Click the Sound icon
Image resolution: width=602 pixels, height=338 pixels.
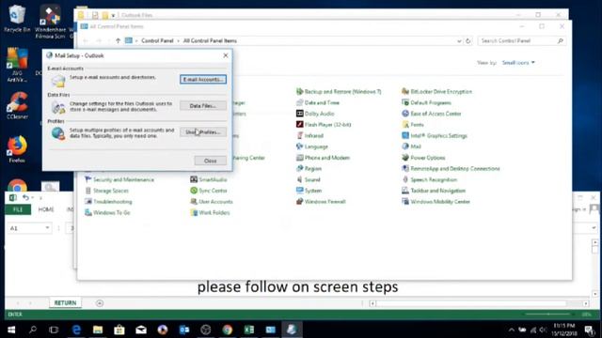(x=299, y=179)
